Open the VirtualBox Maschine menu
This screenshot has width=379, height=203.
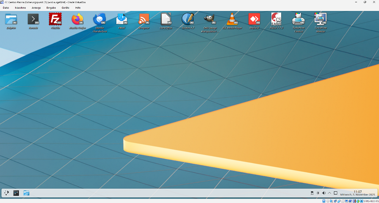point(20,8)
